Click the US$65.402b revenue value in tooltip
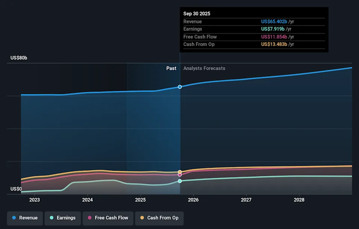359x229 pixels. click(274, 22)
